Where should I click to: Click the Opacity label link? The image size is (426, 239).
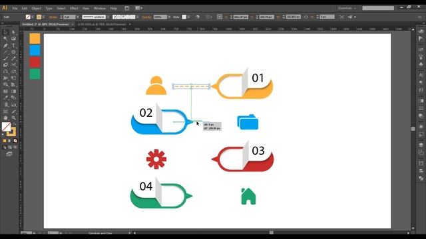point(146,17)
